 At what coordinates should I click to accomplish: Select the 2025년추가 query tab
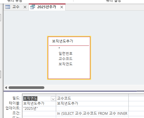[x=47, y=7]
